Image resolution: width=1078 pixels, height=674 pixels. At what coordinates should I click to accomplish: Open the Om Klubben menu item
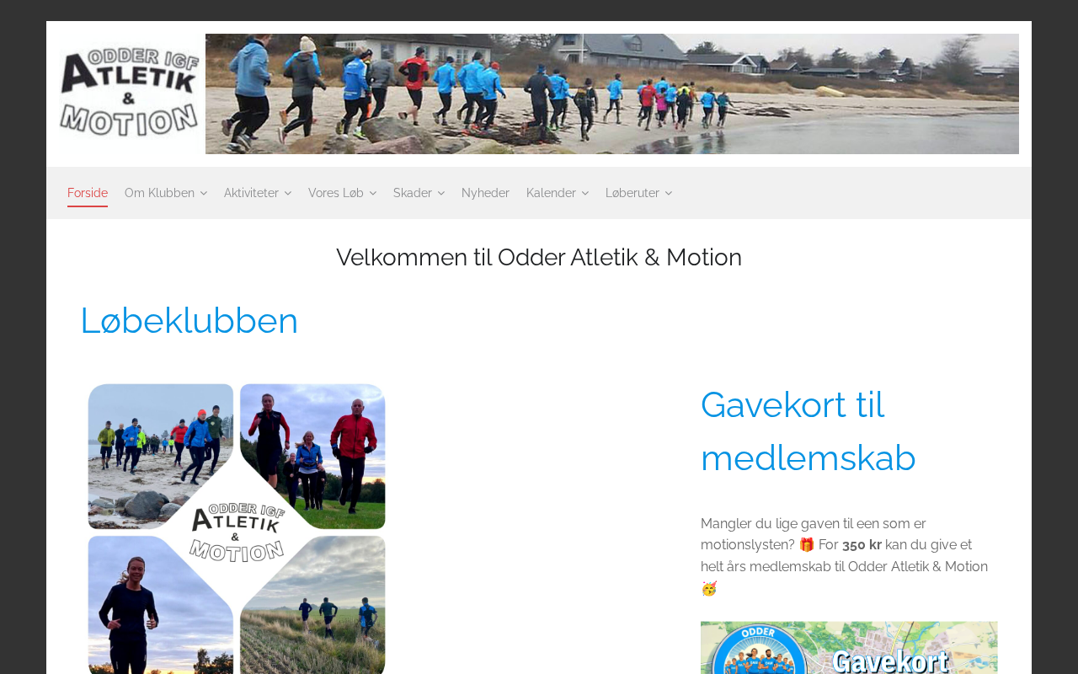159,193
